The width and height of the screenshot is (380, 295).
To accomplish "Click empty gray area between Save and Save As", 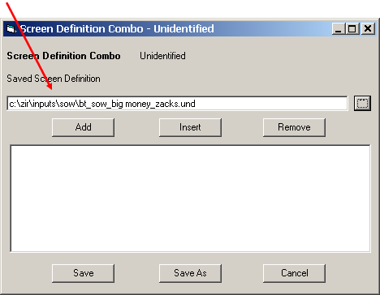I will click(136, 273).
